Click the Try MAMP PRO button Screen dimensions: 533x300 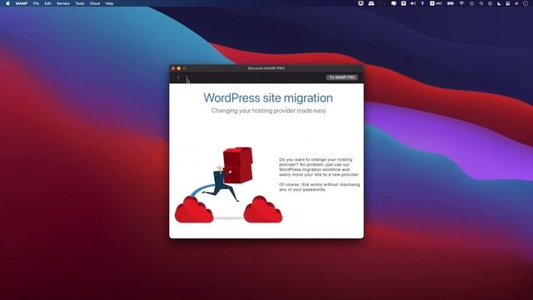(341, 77)
